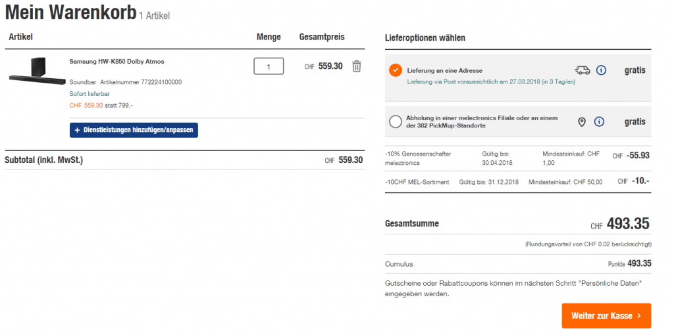Click the 'Mein Warenkorb' heading
The width and height of the screenshot is (674, 333).
click(x=70, y=12)
